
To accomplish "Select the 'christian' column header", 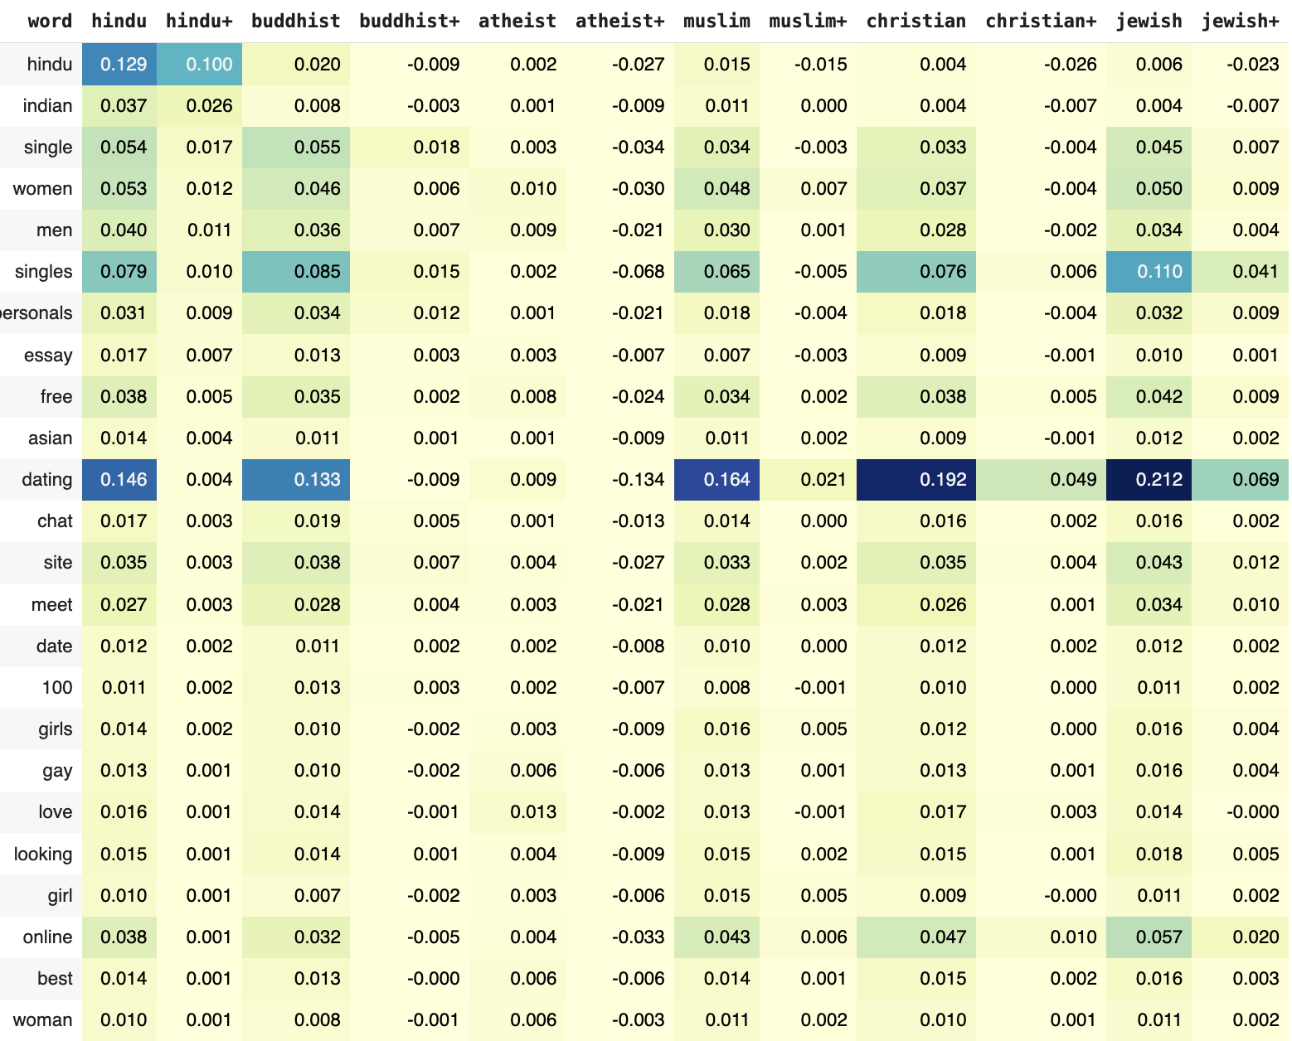I will point(916,21).
